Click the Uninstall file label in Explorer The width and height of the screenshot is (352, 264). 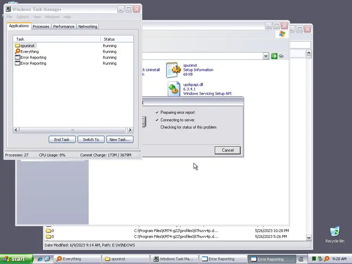point(151,70)
